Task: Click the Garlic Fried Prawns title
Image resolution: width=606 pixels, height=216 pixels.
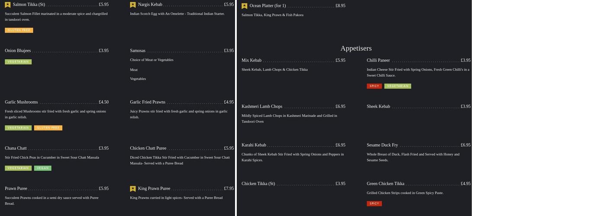Action: point(148,102)
